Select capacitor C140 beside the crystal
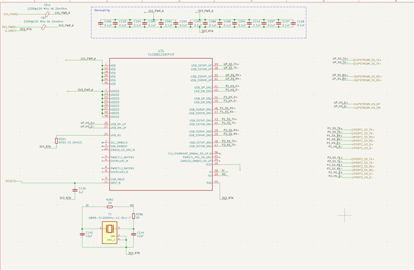 click(x=82, y=234)
